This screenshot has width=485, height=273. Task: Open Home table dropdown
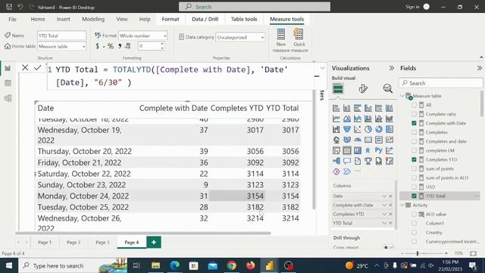pyautogui.click(x=61, y=46)
